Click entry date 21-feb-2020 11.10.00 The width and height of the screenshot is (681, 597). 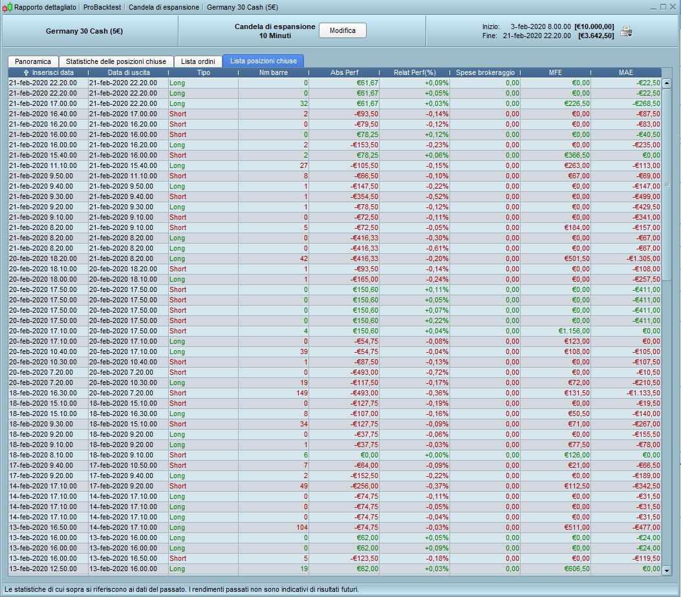coord(43,166)
